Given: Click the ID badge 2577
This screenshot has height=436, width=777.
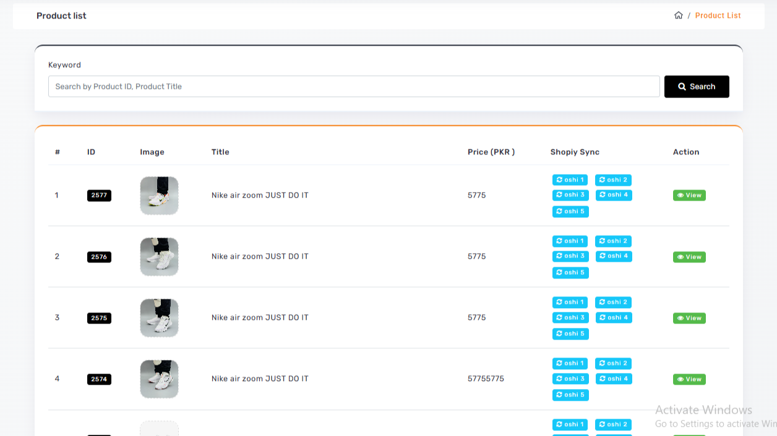Looking at the screenshot, I should (x=99, y=195).
